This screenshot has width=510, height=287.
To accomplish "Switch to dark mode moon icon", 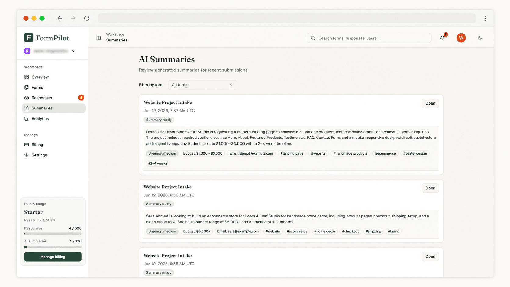I will (x=480, y=38).
